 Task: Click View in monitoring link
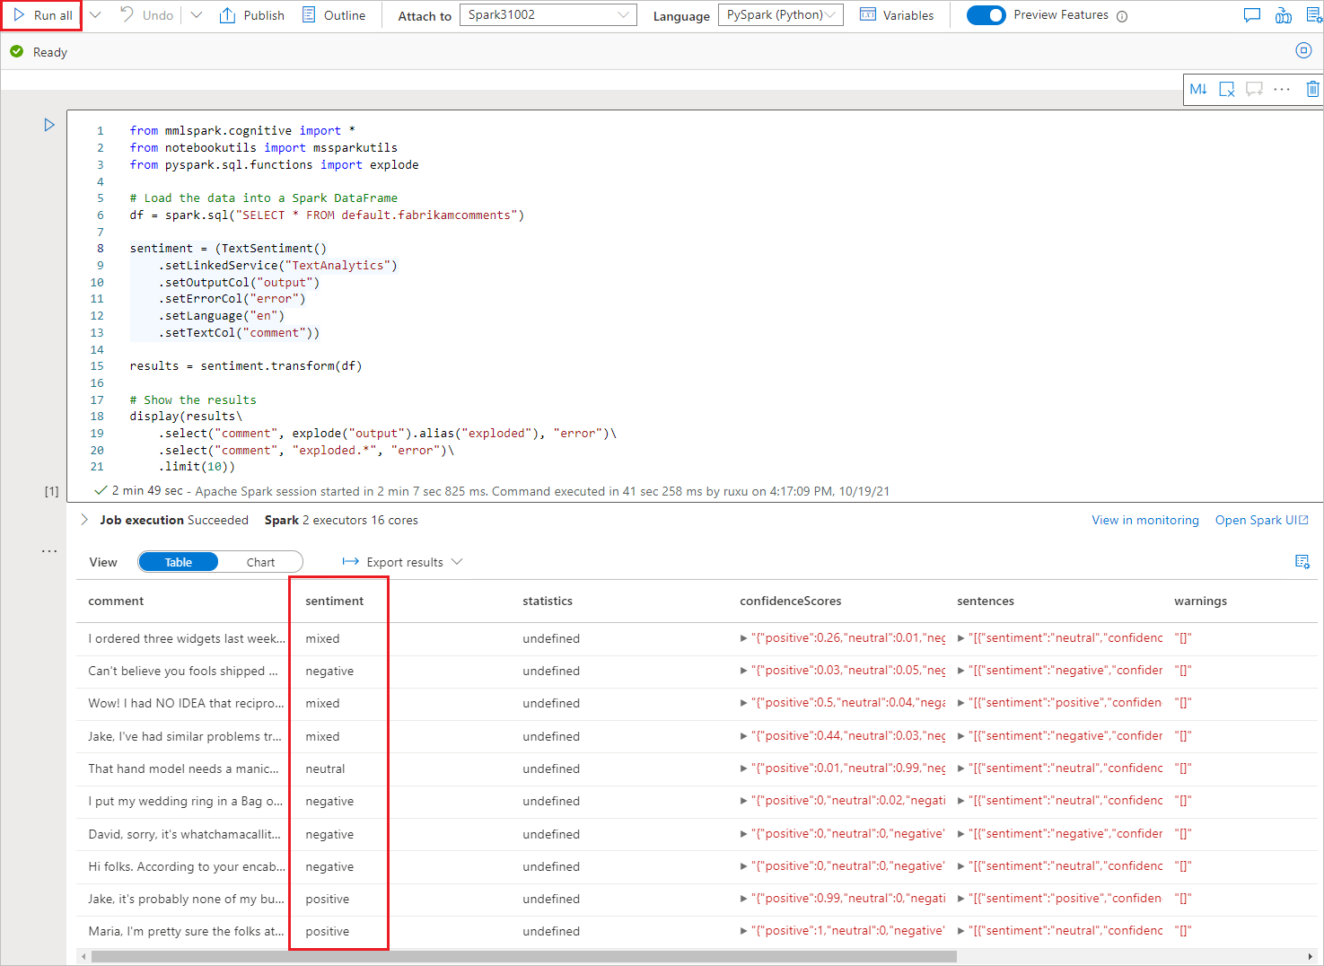click(1144, 520)
